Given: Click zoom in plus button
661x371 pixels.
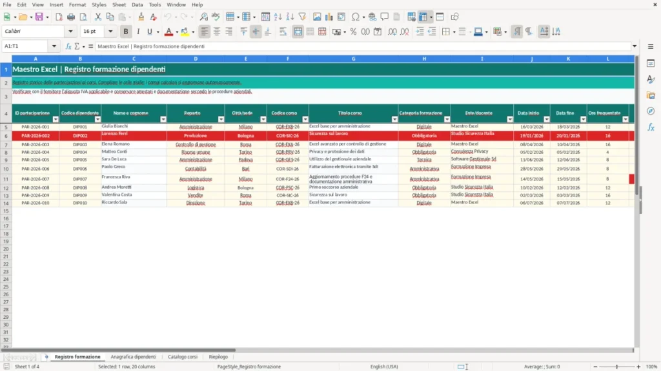Looking at the screenshot, I should pyautogui.click(x=638, y=366).
